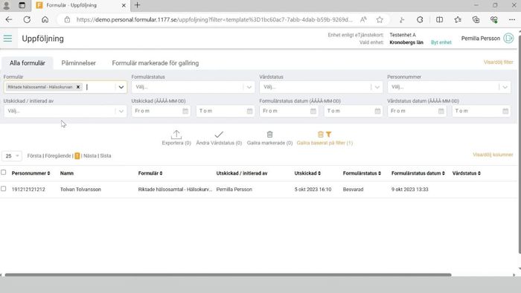
Task: Sort by Formulär column header
Action: tap(150, 173)
